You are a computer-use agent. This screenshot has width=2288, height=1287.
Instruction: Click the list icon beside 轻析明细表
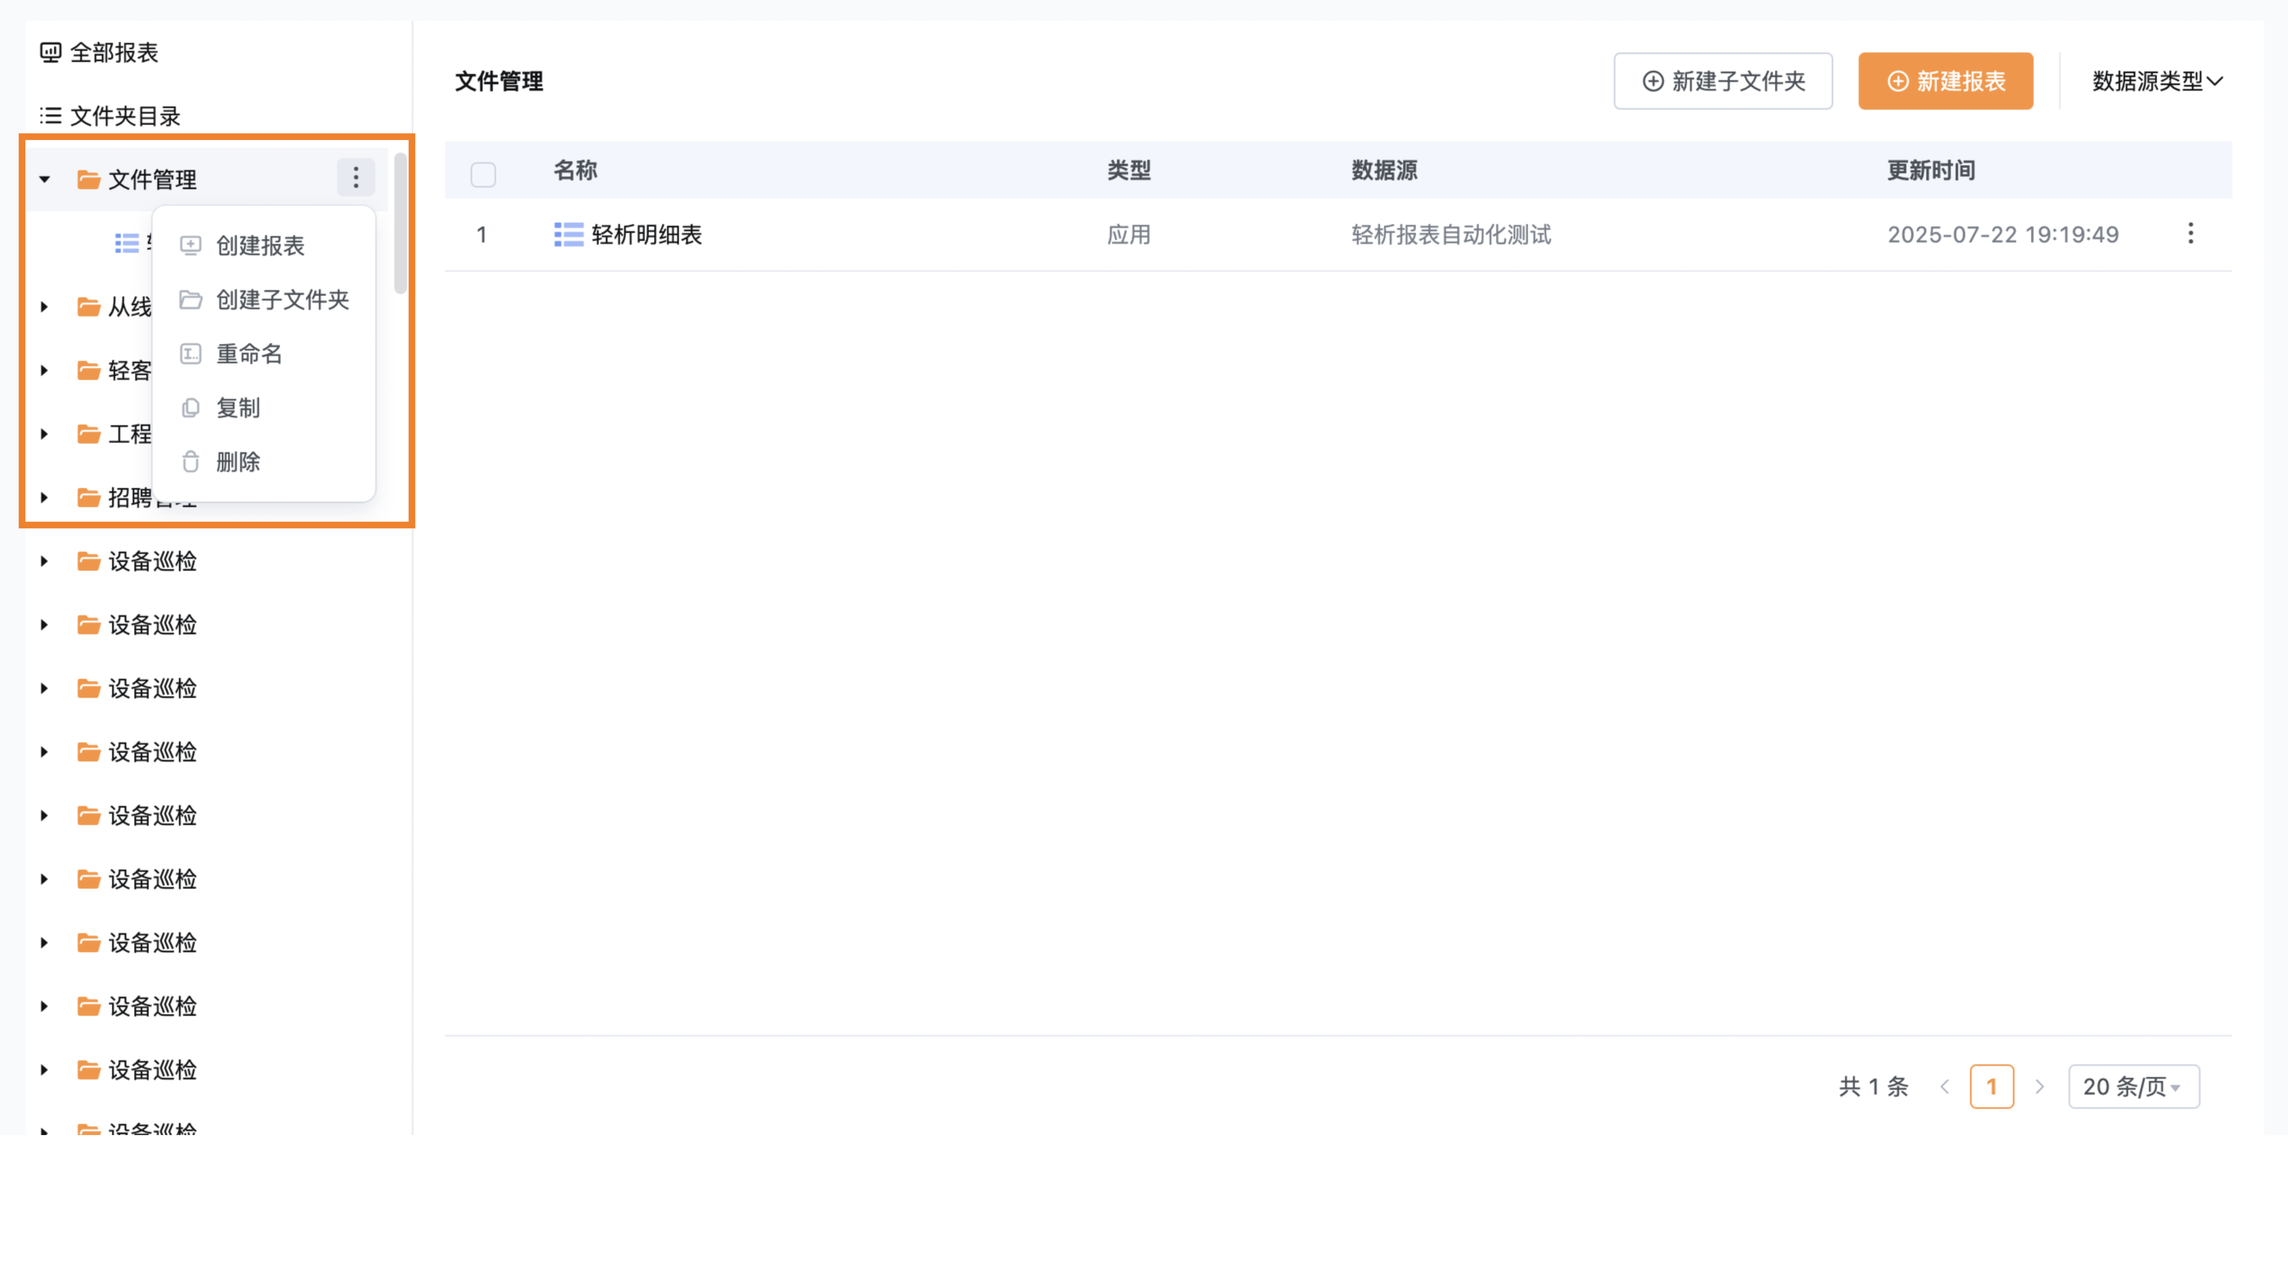coord(568,234)
